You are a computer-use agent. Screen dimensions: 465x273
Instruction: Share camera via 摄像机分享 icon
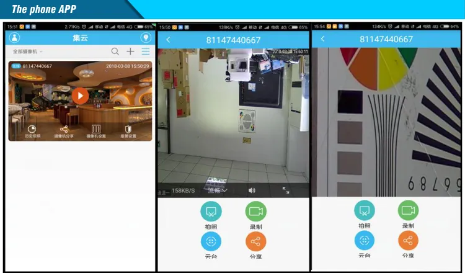pos(64,131)
